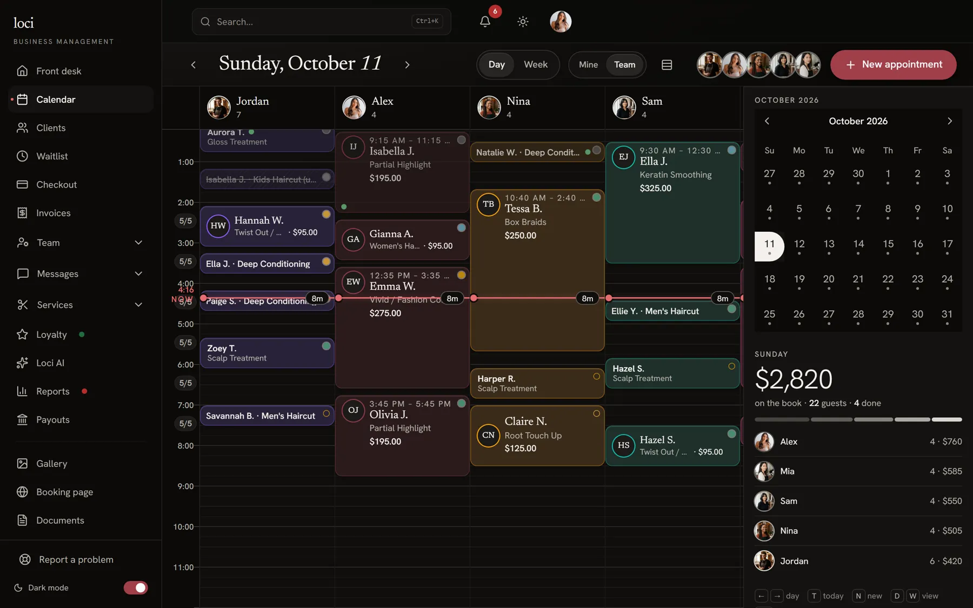This screenshot has width=973, height=608.
Task: Go to next day arrow
Action: 407,65
